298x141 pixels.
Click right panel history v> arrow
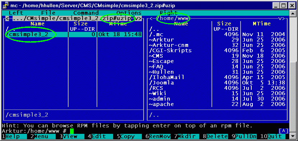pyautogui.click(x=281, y=18)
